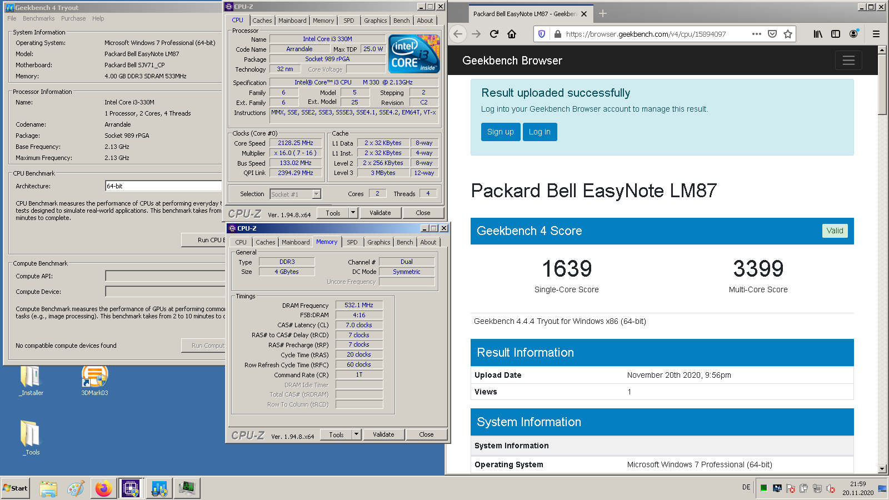
Task: Open the _Tools desktop folder
Action: (x=31, y=438)
